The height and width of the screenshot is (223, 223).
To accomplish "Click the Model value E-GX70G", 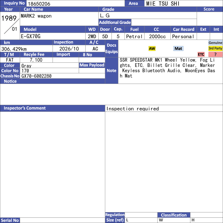I will 31,37.
